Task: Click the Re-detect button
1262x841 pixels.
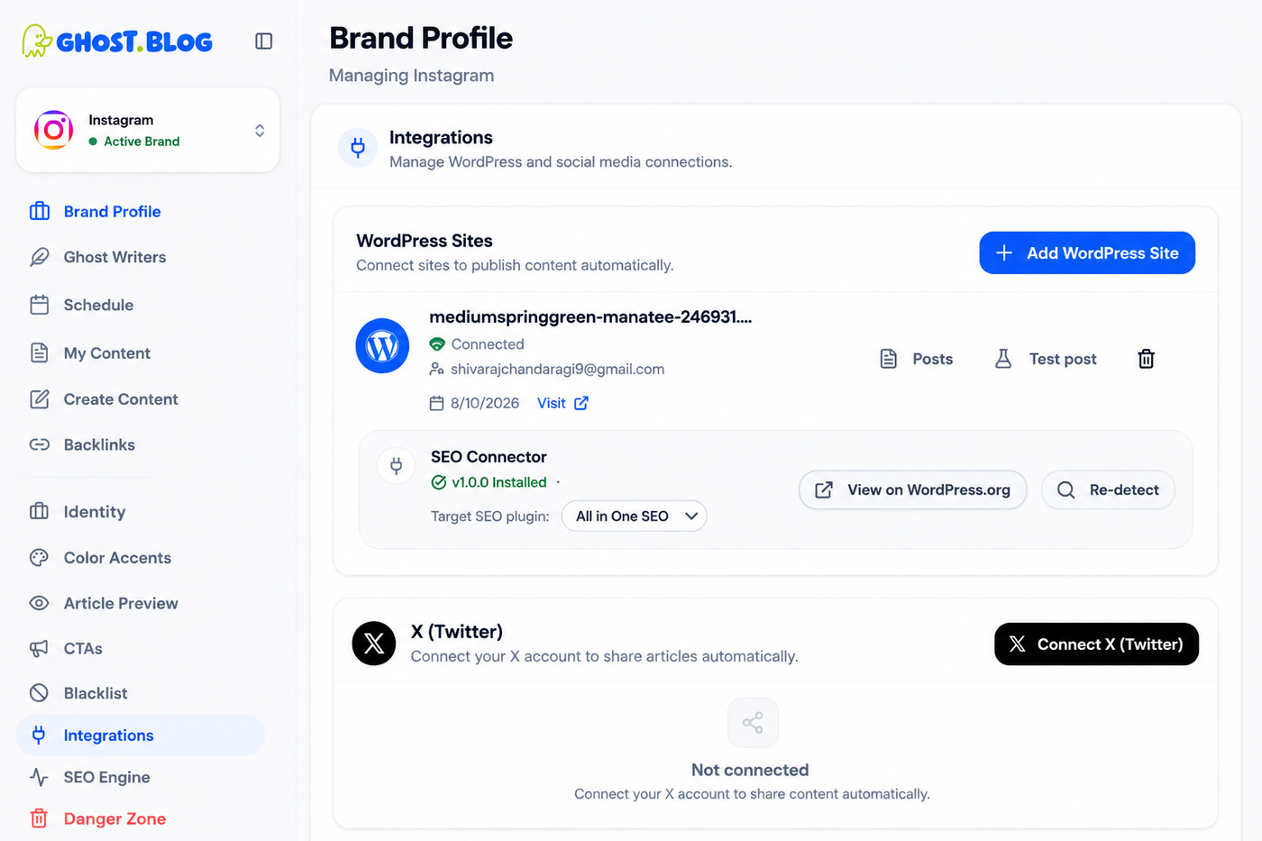Action: 1108,489
